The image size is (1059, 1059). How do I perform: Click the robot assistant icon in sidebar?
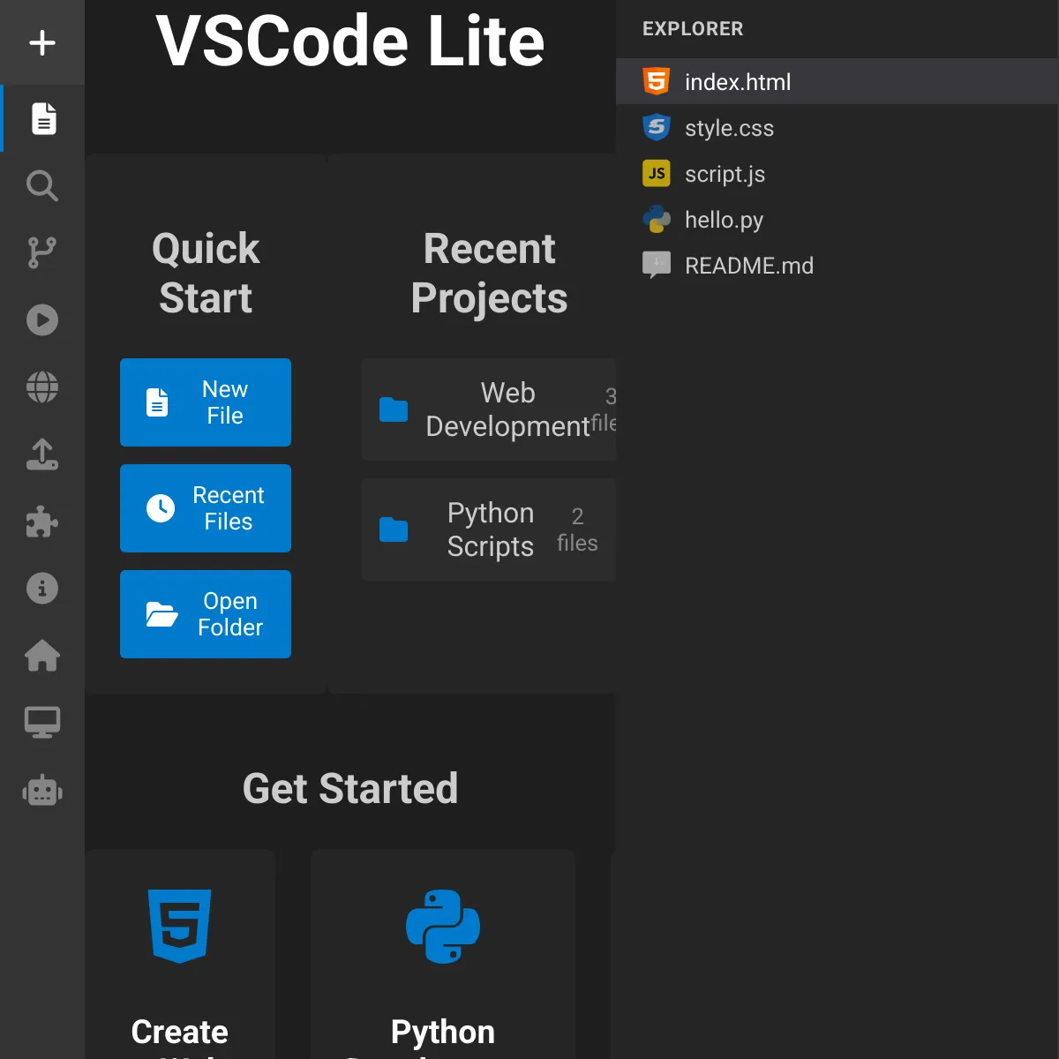click(42, 791)
